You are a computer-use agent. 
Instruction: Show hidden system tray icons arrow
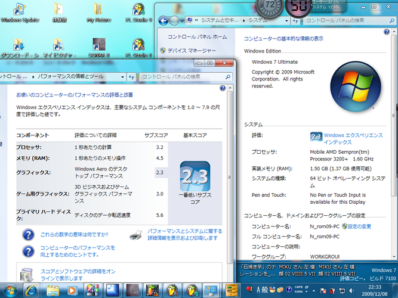[x=314, y=291]
